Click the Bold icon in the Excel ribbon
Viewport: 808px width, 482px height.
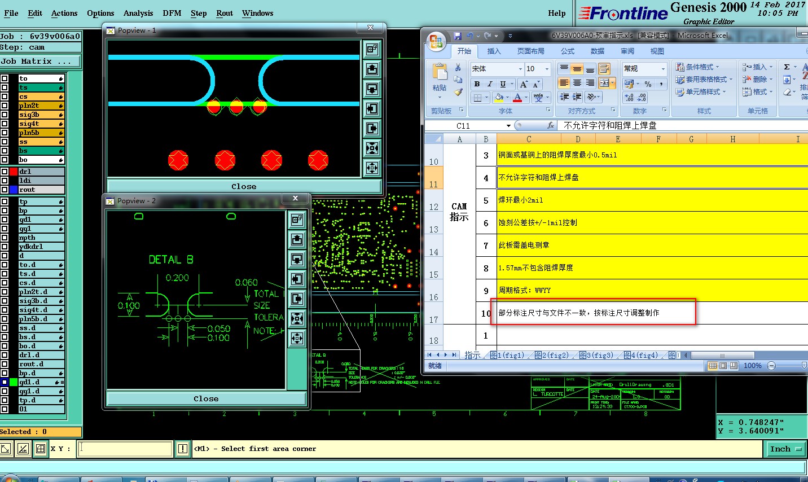pyautogui.click(x=477, y=84)
